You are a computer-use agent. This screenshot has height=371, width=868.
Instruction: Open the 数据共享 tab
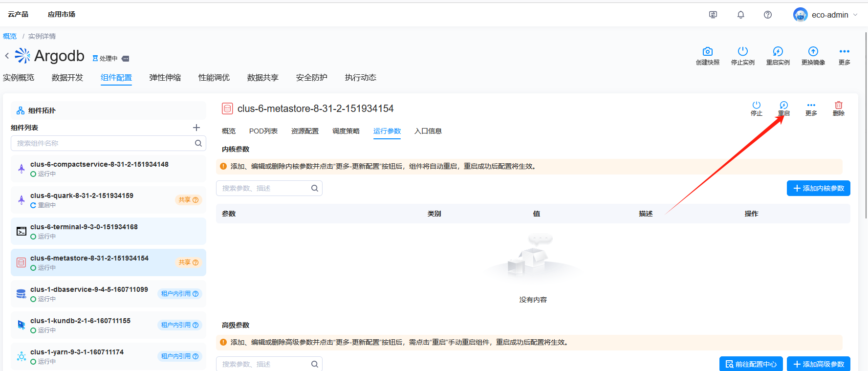(263, 78)
